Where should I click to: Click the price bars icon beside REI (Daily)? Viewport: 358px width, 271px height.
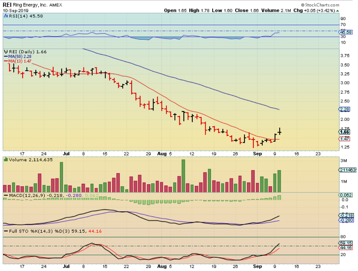coord(6,52)
